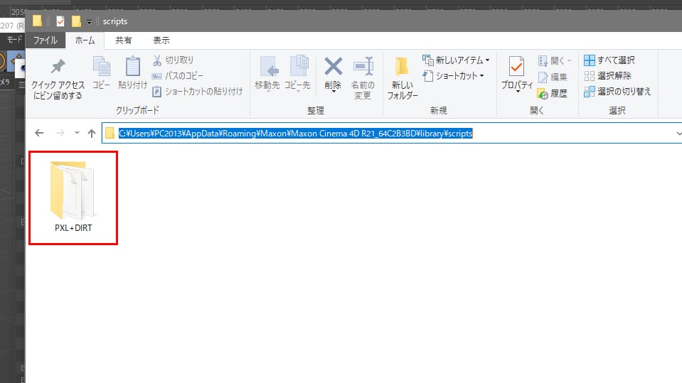Click 切り取り (Cut) scissors command

(173, 60)
